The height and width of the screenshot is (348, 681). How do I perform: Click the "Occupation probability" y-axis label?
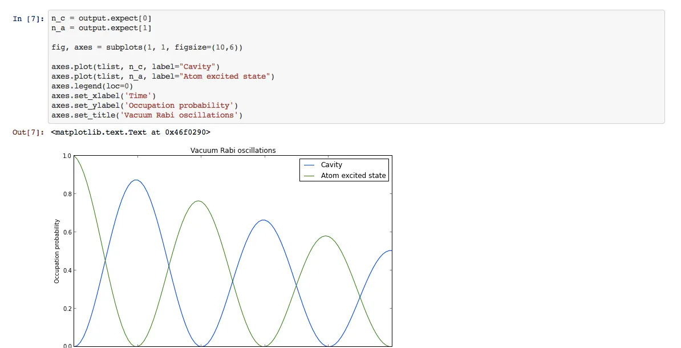(57, 251)
